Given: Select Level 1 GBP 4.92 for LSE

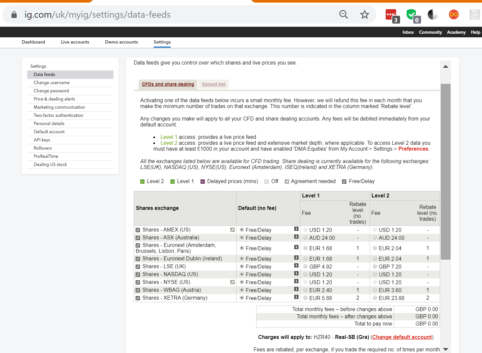Looking at the screenshot, I should [x=305, y=267].
